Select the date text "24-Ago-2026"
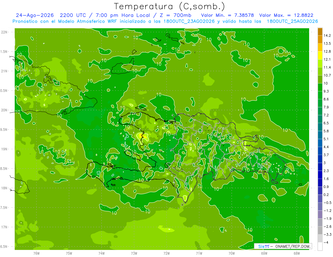 (x=35, y=16)
